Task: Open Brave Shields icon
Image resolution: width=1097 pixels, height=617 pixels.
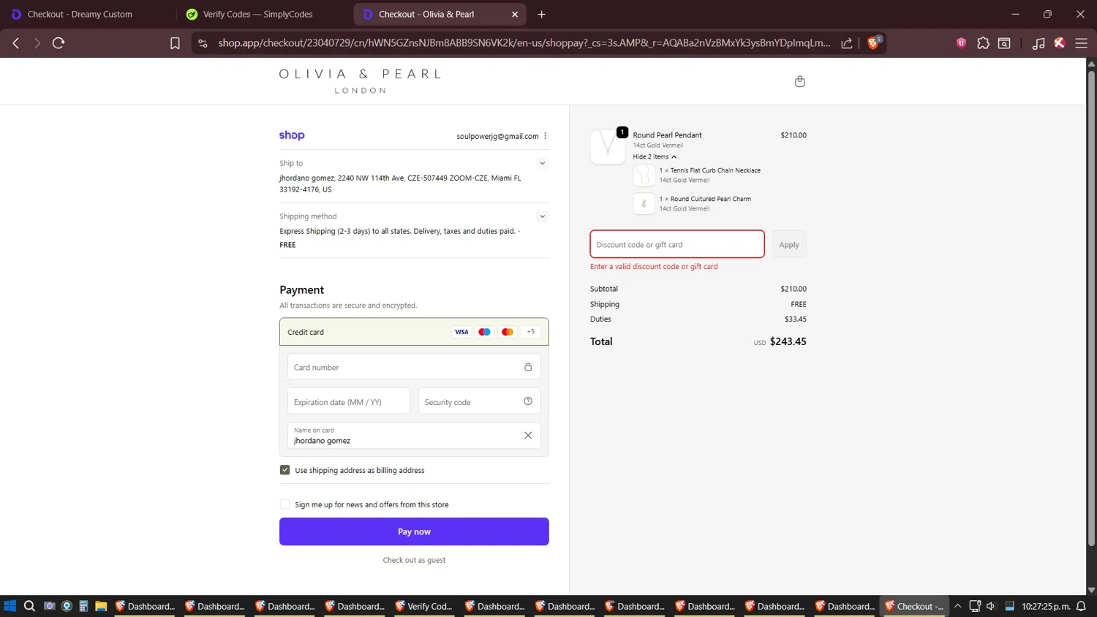Action: point(873,43)
